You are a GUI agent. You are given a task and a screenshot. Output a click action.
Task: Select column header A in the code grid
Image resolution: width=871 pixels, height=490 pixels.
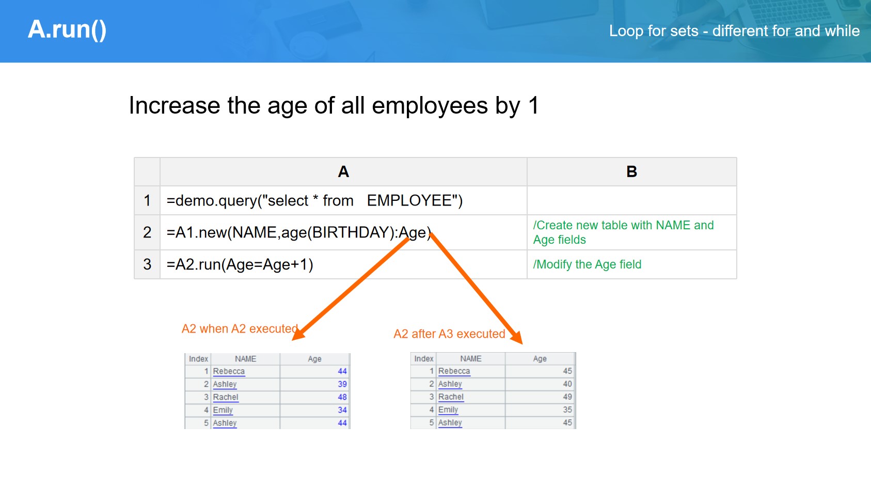coord(343,172)
